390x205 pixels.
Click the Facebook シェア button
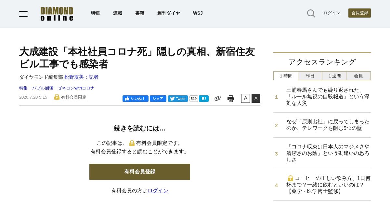pyautogui.click(x=158, y=99)
